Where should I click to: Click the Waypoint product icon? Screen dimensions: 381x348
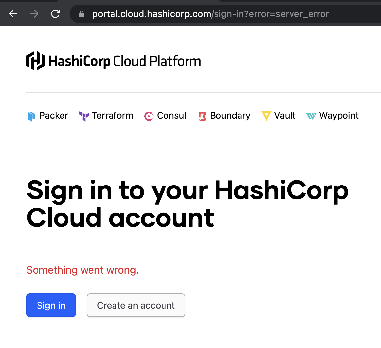(311, 116)
